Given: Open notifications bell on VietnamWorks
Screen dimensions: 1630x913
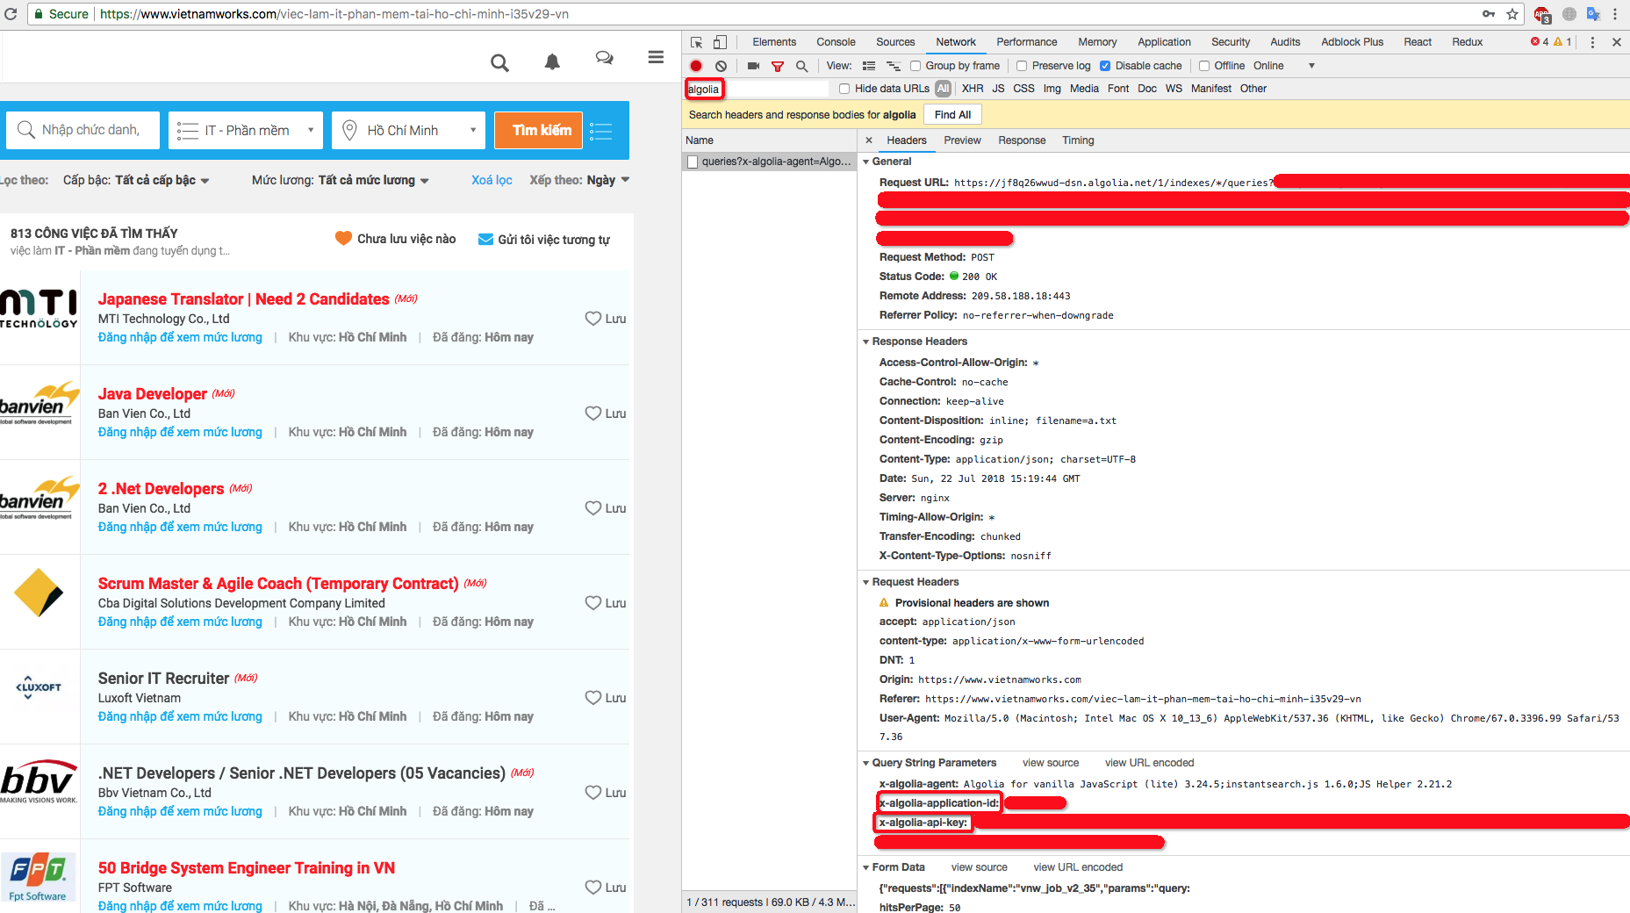Looking at the screenshot, I should tap(552, 61).
